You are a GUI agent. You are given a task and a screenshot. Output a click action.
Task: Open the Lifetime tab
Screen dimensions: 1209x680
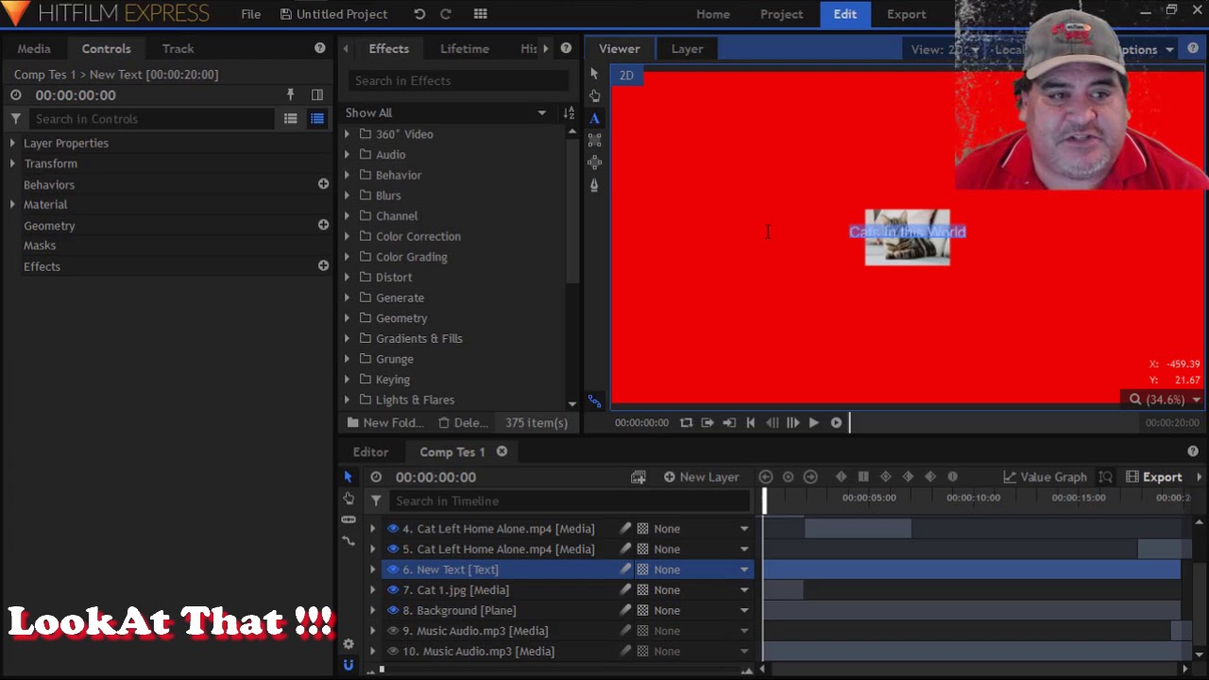(465, 48)
